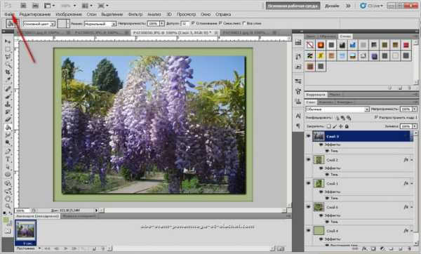Viewport: 421px width, 254px height.
Task: Click the lock-all padlock icon in Layers
Action: (x=347, y=126)
